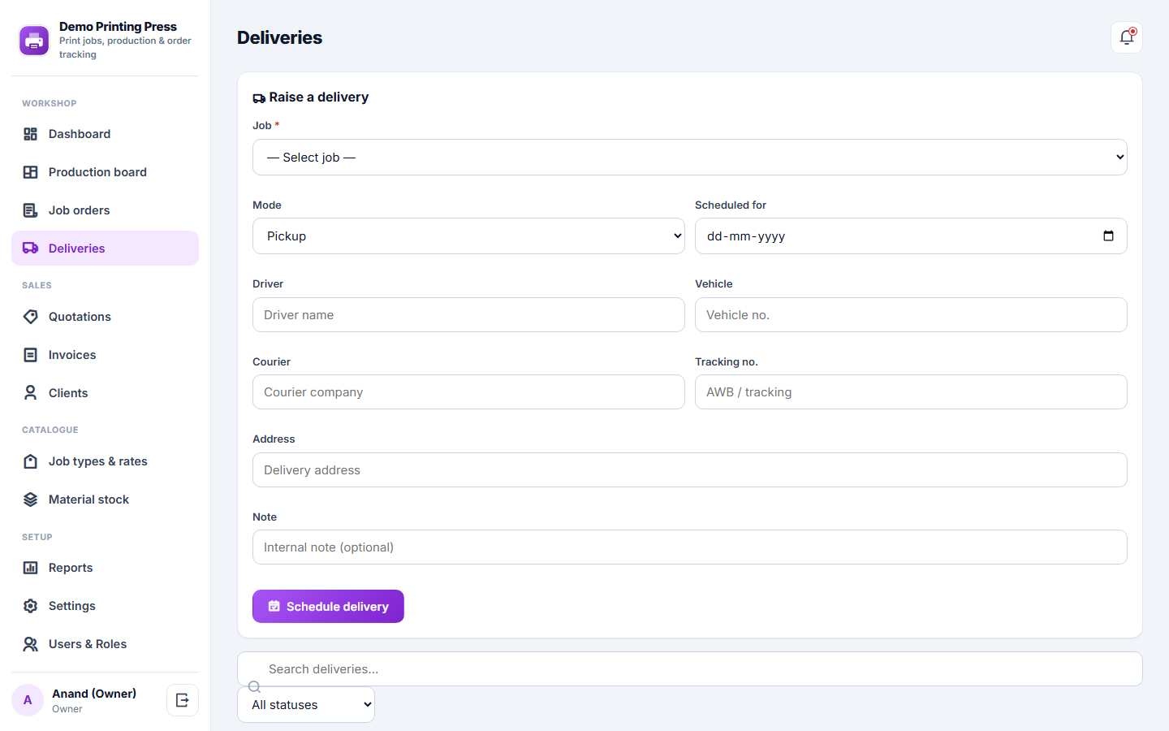Focus the AWB / tracking field
1169x731 pixels.
(911, 392)
